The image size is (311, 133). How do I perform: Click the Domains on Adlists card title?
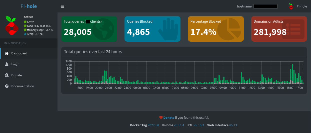click(268, 21)
